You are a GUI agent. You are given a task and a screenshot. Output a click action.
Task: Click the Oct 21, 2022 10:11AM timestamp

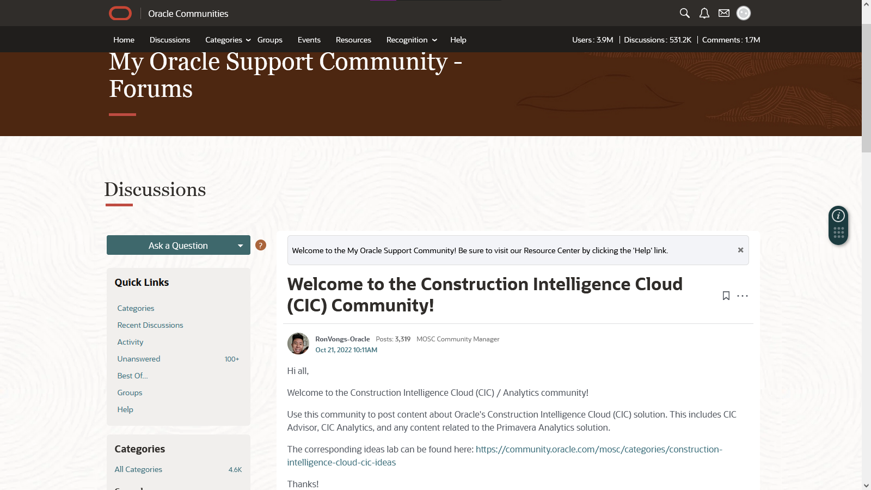point(346,350)
